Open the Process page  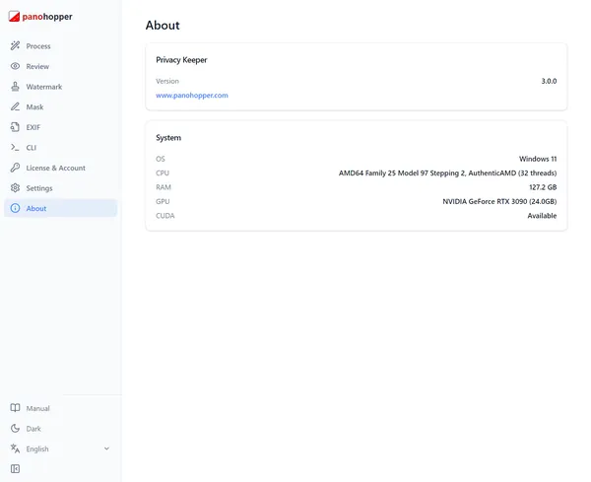click(61, 46)
